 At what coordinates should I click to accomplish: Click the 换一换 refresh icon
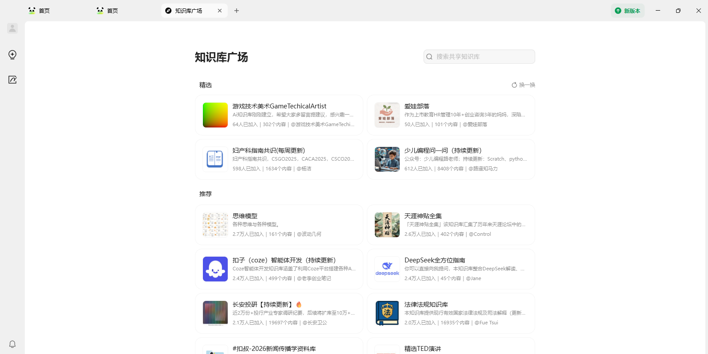click(x=514, y=85)
